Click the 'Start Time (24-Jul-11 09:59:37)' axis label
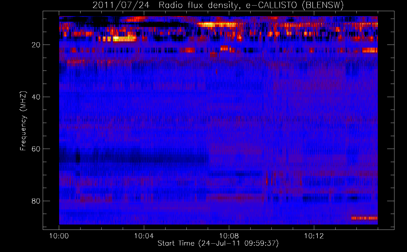Viewport: 407px width, 252px height. (218, 243)
